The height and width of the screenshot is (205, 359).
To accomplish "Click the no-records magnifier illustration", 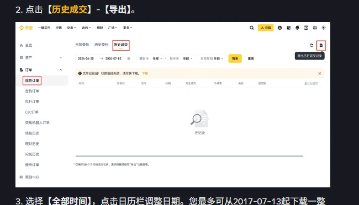I will tap(199, 118).
